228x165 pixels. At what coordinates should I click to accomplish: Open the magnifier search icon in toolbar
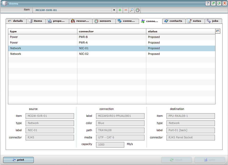[x=131, y=10]
